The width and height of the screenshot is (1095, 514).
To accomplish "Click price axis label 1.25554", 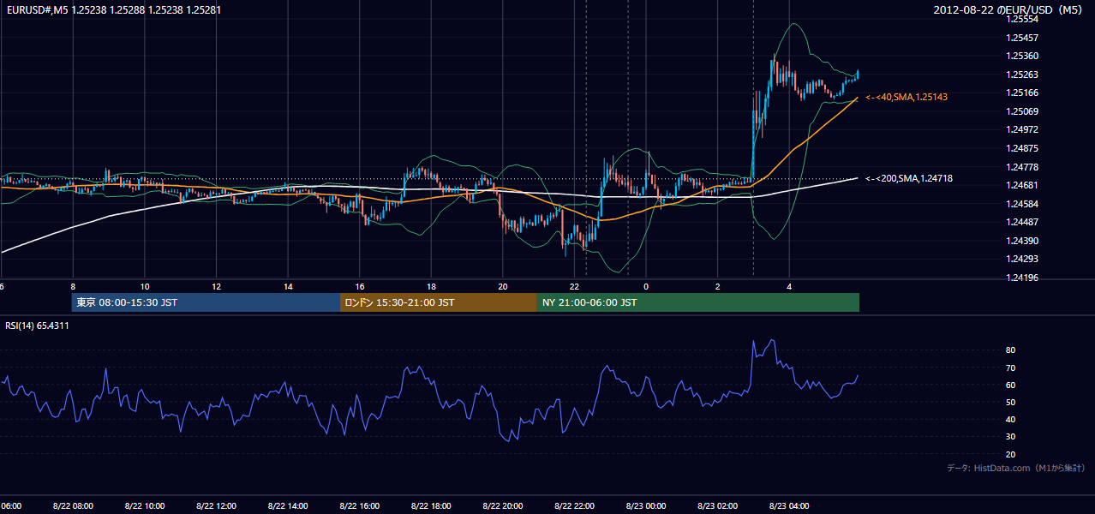I will pyautogui.click(x=1022, y=20).
